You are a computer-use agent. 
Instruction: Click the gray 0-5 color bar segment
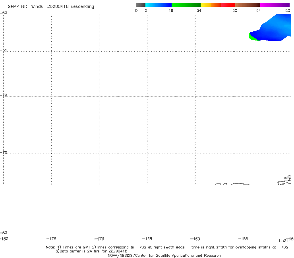coord(141,5)
